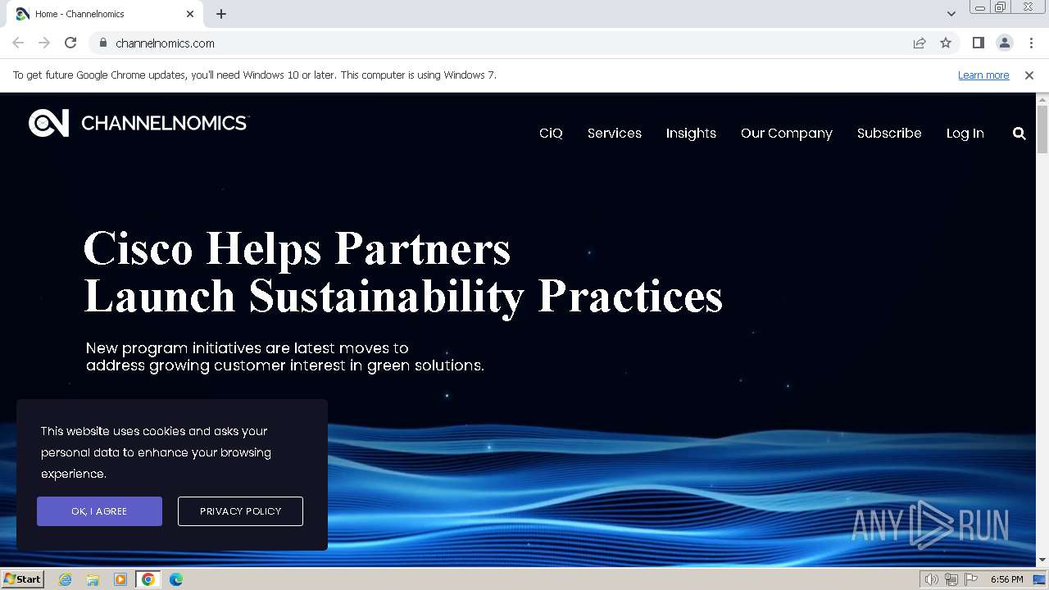Open the CiQ menu item
The image size is (1049, 590).
point(551,133)
